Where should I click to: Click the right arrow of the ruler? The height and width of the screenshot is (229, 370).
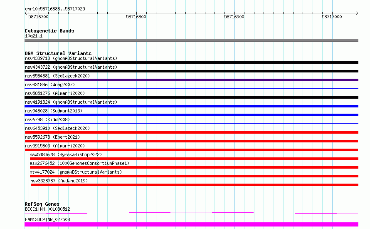coord(357,13)
